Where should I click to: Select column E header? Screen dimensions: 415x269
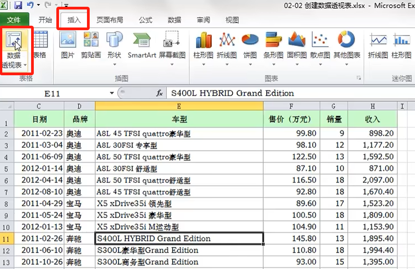[x=179, y=106]
